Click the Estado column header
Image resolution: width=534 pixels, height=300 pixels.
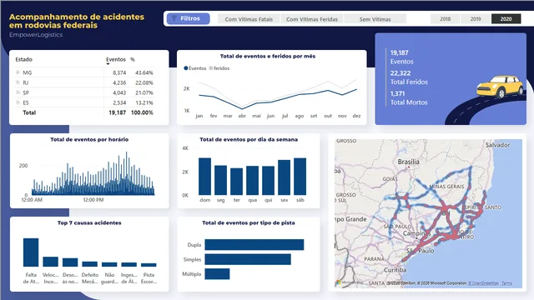pos(24,59)
